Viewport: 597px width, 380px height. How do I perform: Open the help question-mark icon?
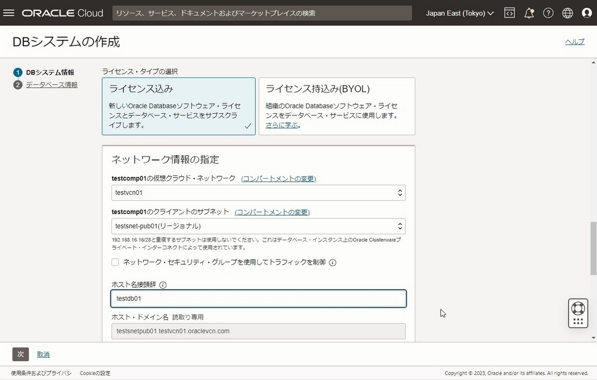tap(548, 13)
